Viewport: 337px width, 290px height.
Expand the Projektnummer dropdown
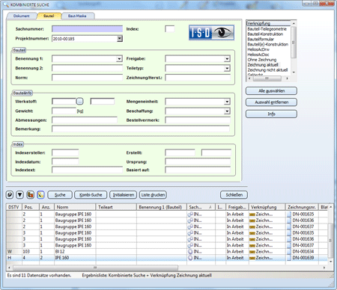[120, 39]
